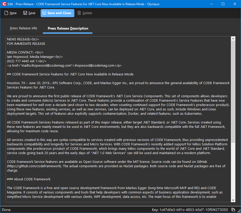This screenshot has height=213, width=241.
Task: Click the scrollbar down arrow
Action: tap(233, 200)
